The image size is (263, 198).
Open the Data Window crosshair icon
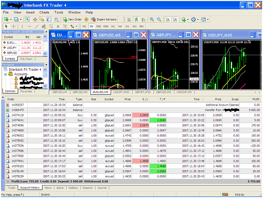coord(35,19)
